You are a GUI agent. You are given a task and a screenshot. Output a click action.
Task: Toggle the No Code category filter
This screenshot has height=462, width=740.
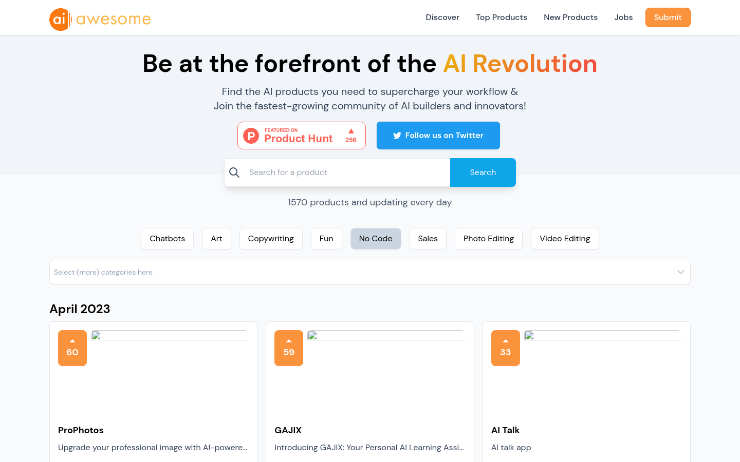point(376,239)
